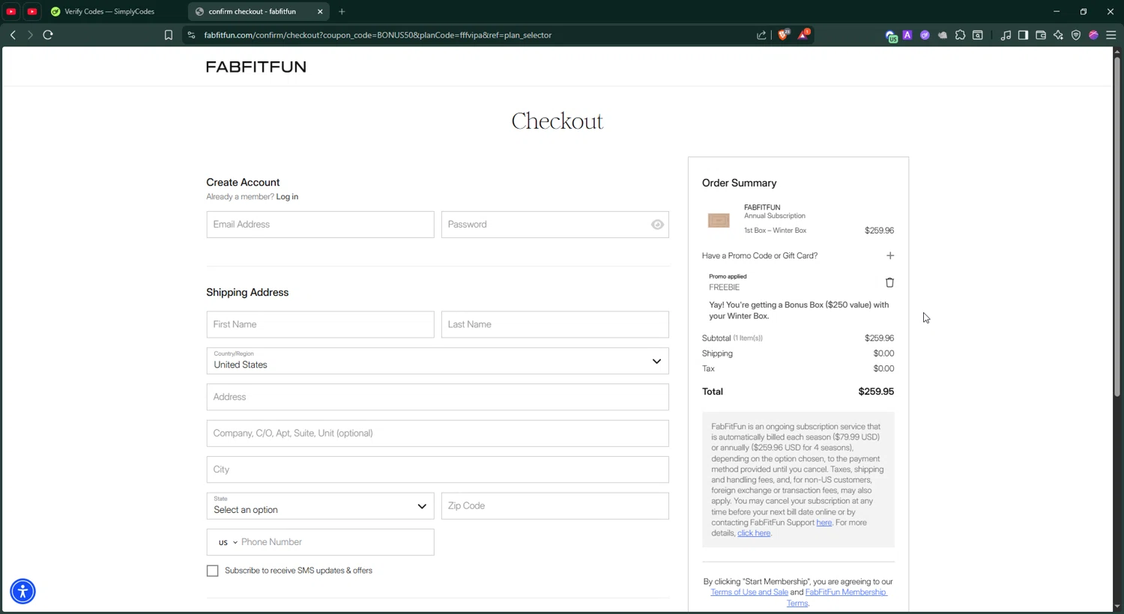Click the FabFitFun logo
The width and height of the screenshot is (1124, 614).
[x=256, y=67]
